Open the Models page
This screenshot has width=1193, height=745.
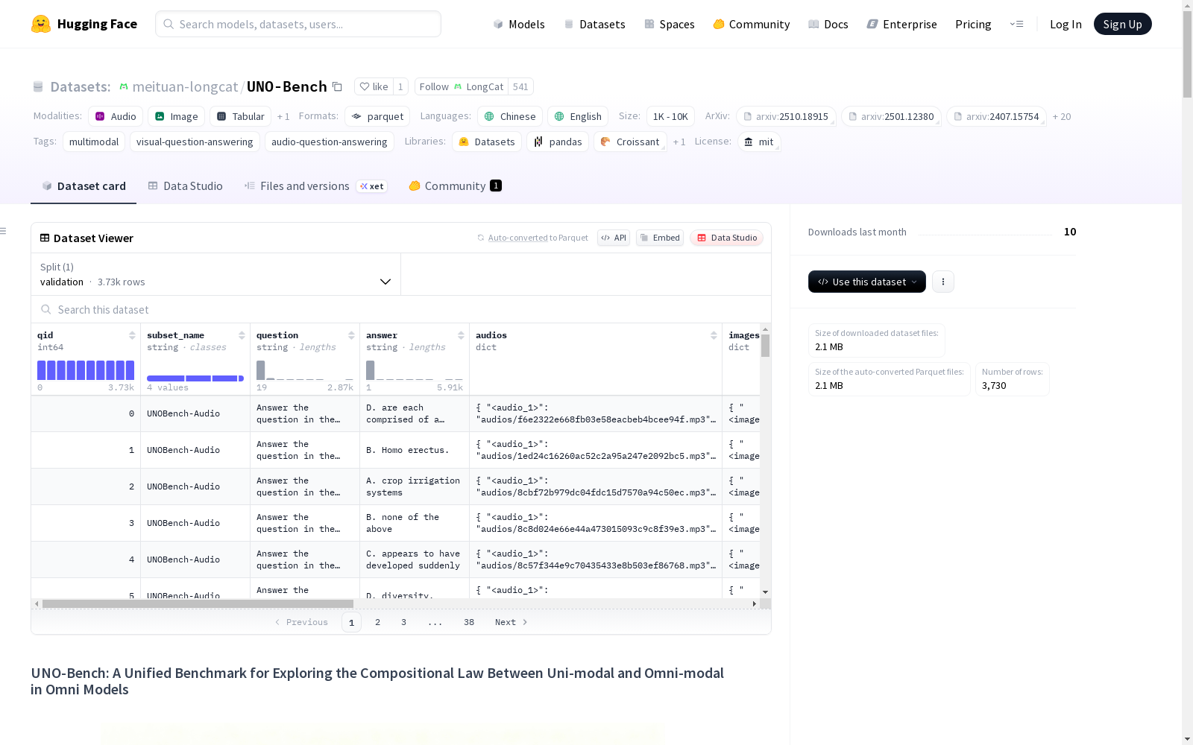coord(519,24)
